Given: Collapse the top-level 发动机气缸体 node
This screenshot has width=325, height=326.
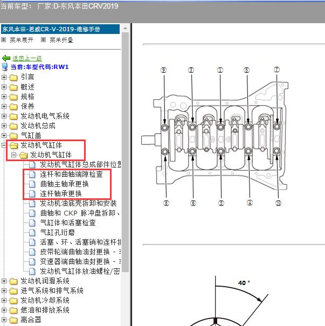Looking at the screenshot, I should click(4, 145).
